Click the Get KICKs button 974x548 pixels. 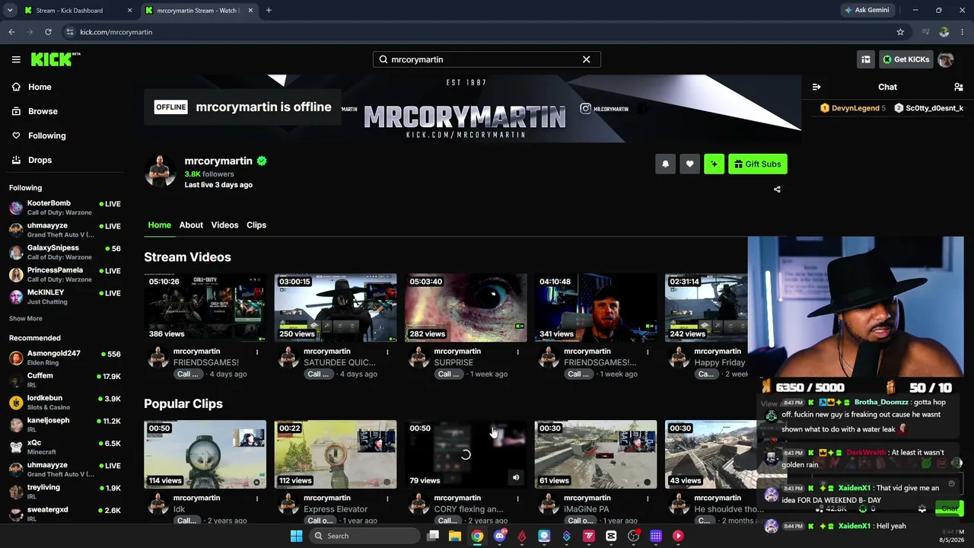tap(906, 59)
